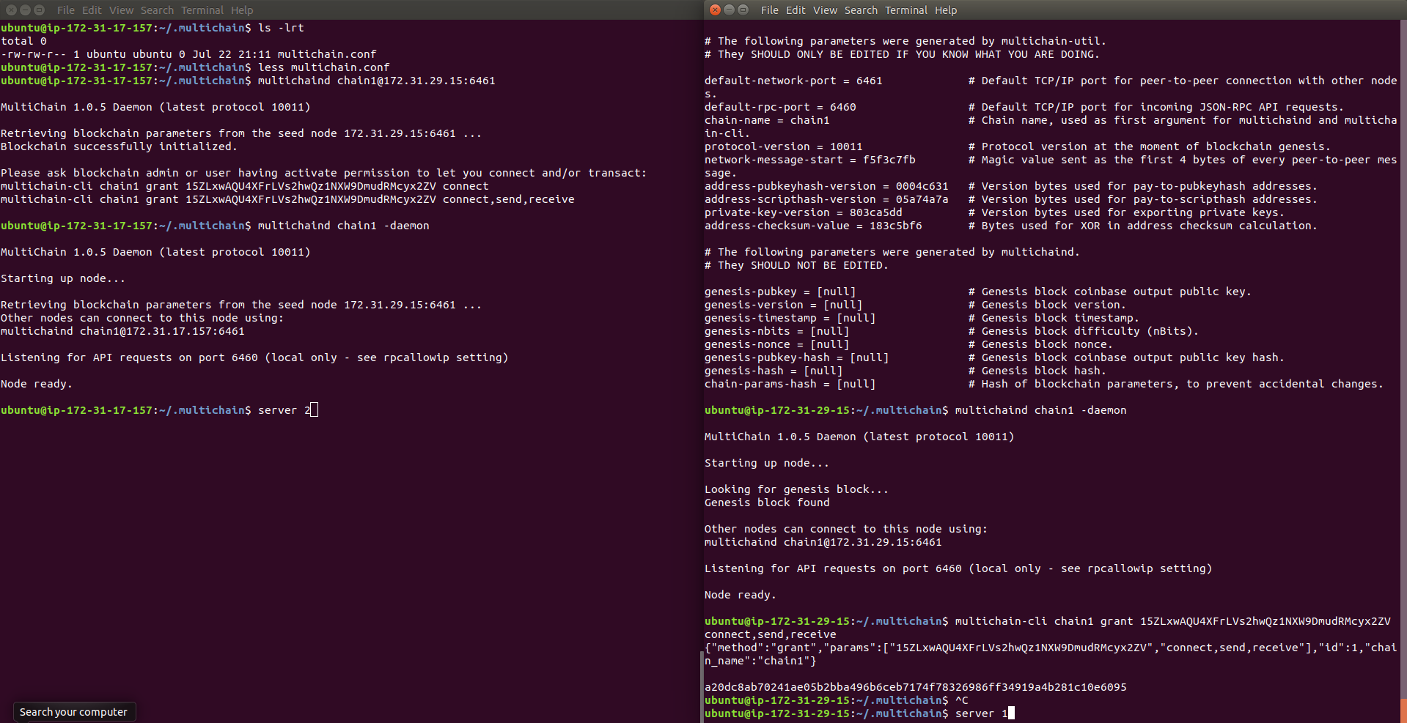Open the Search menu in the right terminal
The width and height of the screenshot is (1407, 723).
[x=861, y=10]
